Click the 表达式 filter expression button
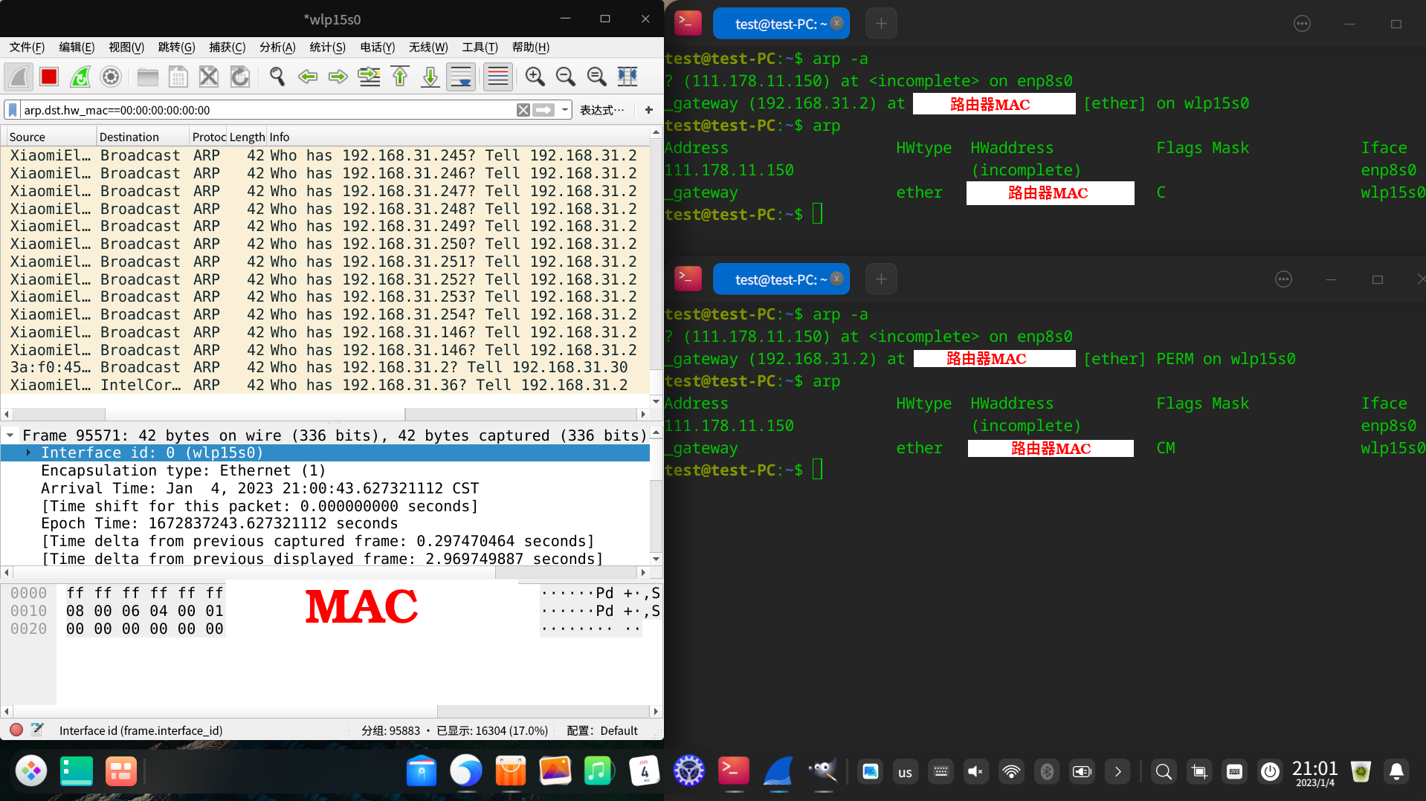 (x=601, y=110)
